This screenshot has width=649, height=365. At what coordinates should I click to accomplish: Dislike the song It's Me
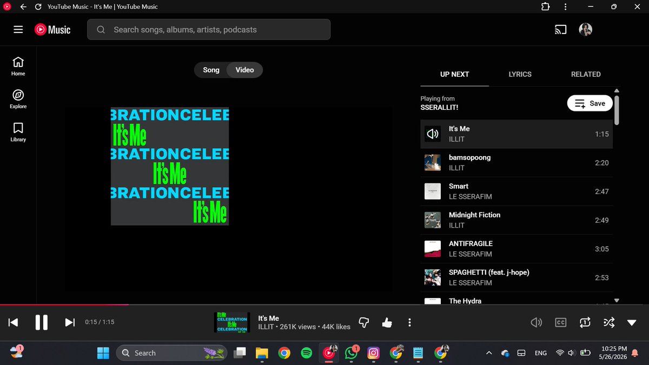pos(364,322)
